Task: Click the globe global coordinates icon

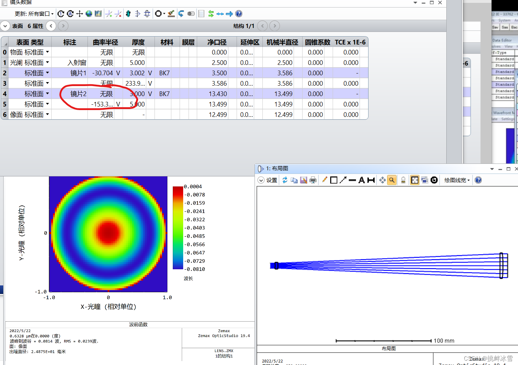Action: pos(88,14)
